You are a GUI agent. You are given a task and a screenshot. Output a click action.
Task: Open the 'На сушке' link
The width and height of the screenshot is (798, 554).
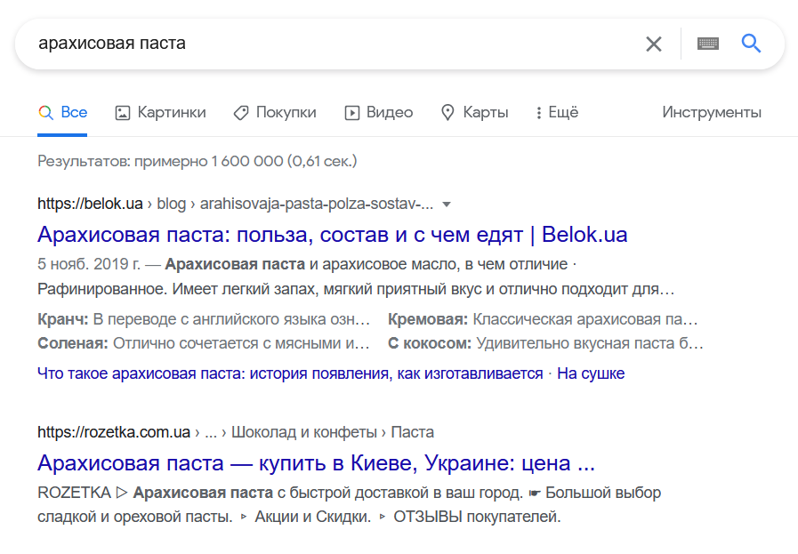tap(591, 373)
